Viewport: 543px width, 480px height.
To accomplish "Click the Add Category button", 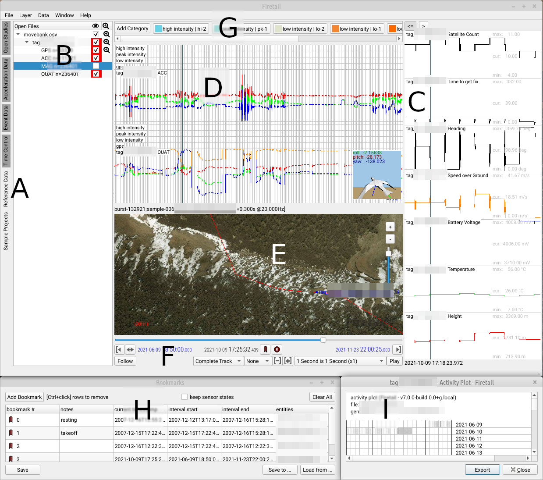I will (x=132, y=28).
